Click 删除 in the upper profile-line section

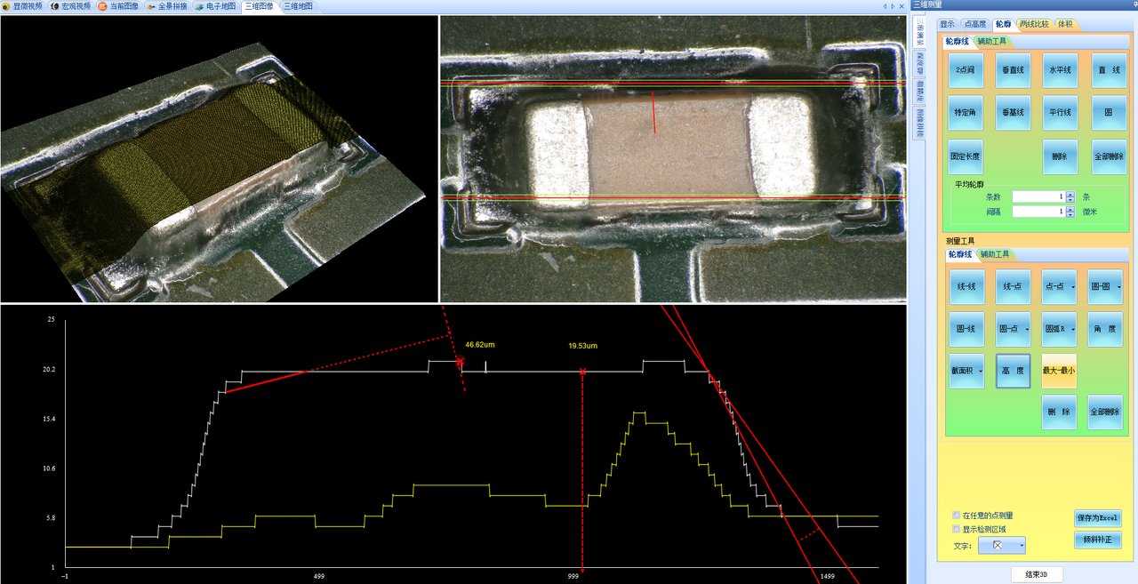[x=1060, y=156]
